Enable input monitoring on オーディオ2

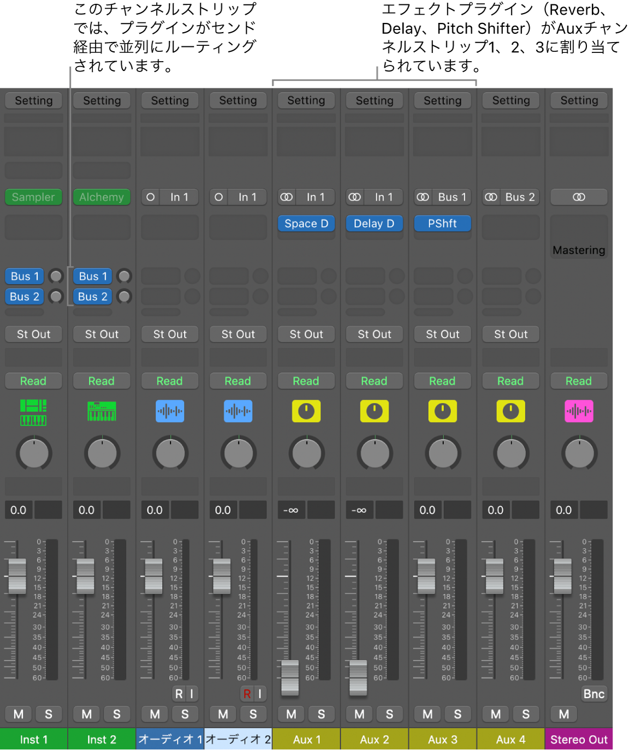click(x=260, y=694)
